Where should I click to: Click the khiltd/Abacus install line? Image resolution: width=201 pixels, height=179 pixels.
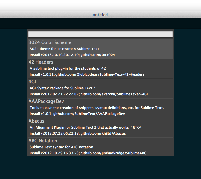coord(78,133)
